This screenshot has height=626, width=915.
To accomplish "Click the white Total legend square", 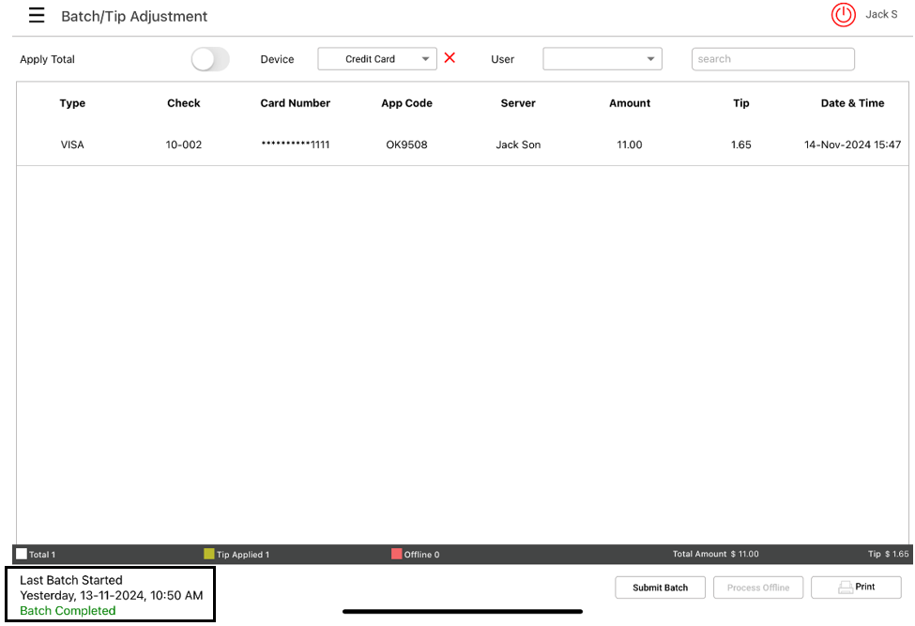I will tap(22, 555).
